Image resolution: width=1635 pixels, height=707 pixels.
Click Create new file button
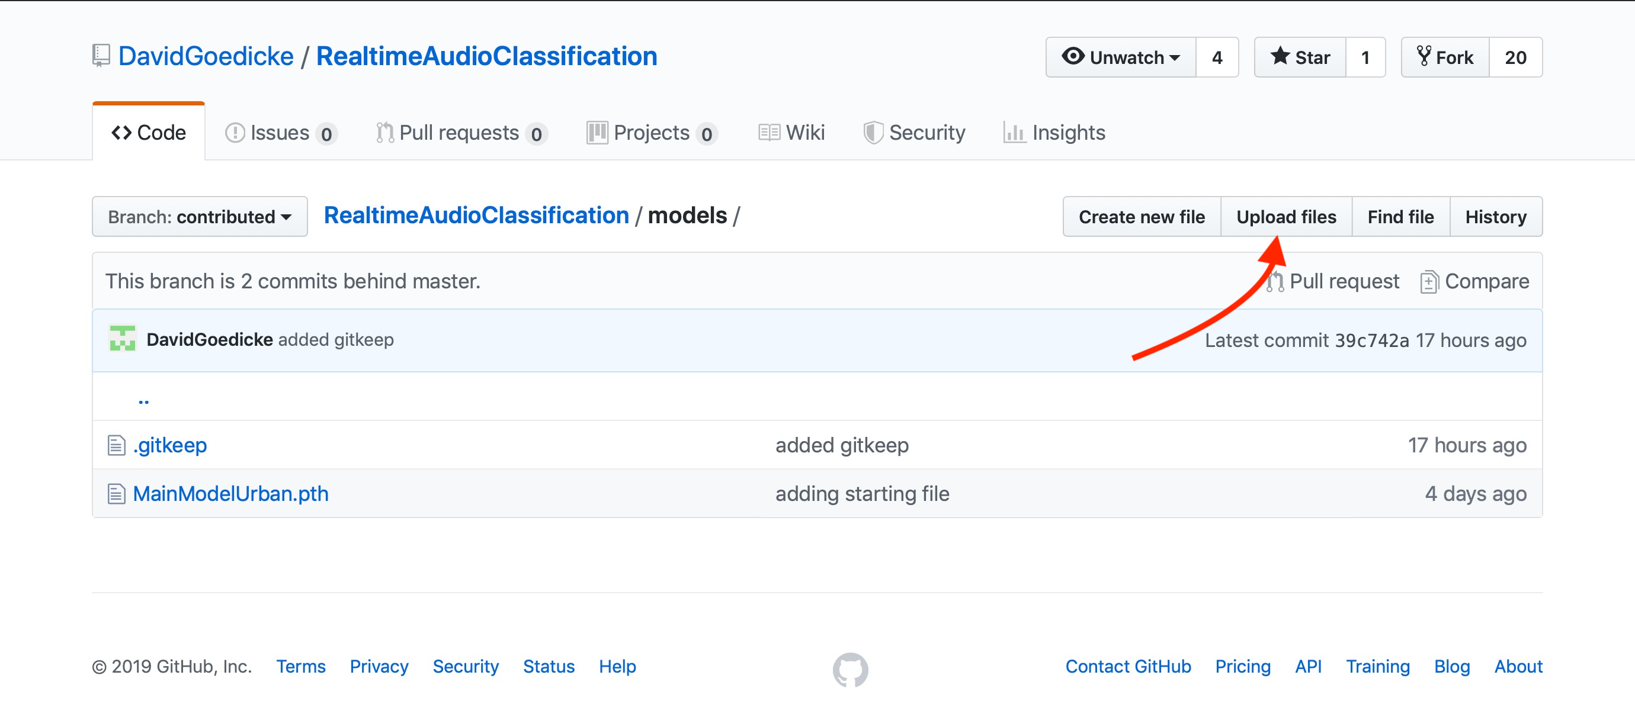pyautogui.click(x=1141, y=217)
